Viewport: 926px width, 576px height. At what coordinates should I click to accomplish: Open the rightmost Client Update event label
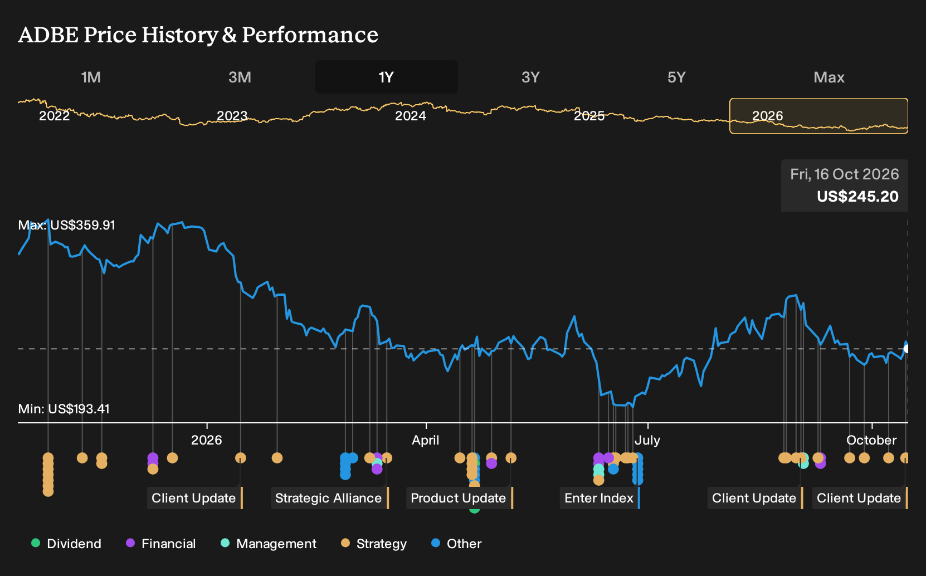coord(860,498)
